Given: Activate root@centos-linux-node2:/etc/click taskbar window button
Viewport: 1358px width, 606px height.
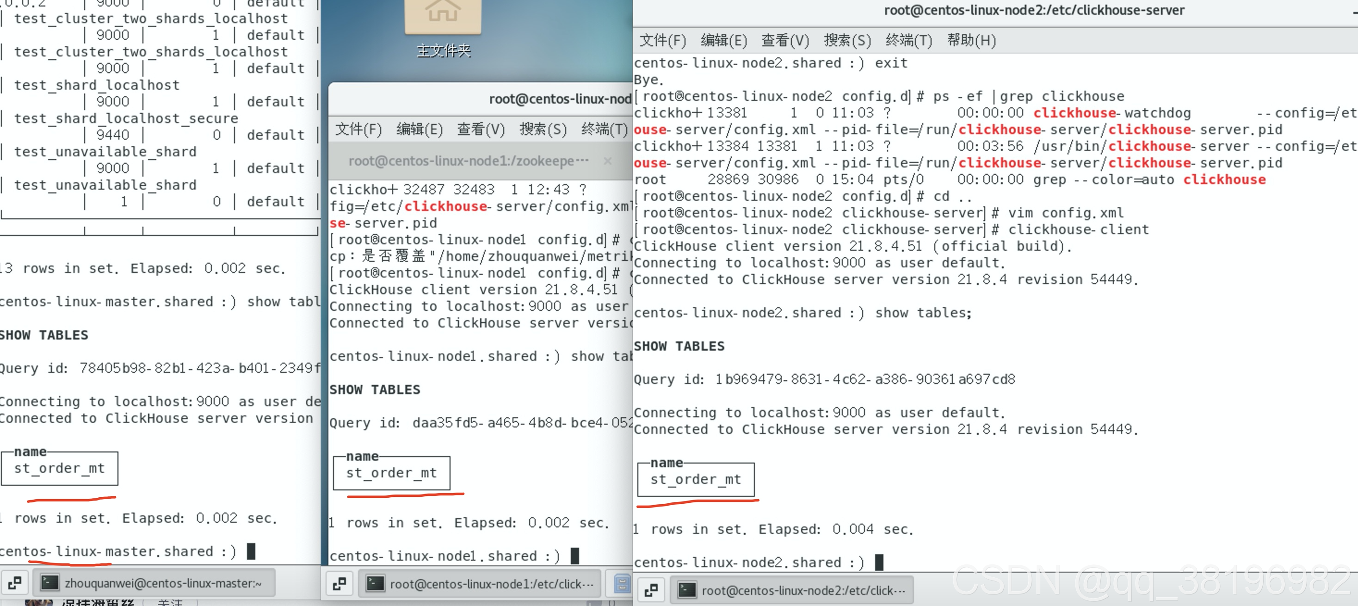Looking at the screenshot, I should [792, 590].
